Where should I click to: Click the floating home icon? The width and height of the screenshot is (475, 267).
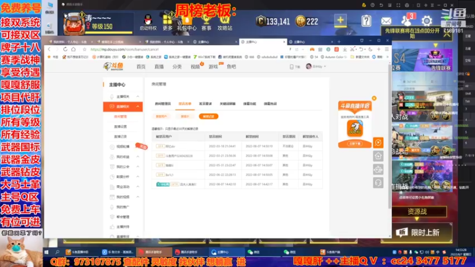[378, 156]
